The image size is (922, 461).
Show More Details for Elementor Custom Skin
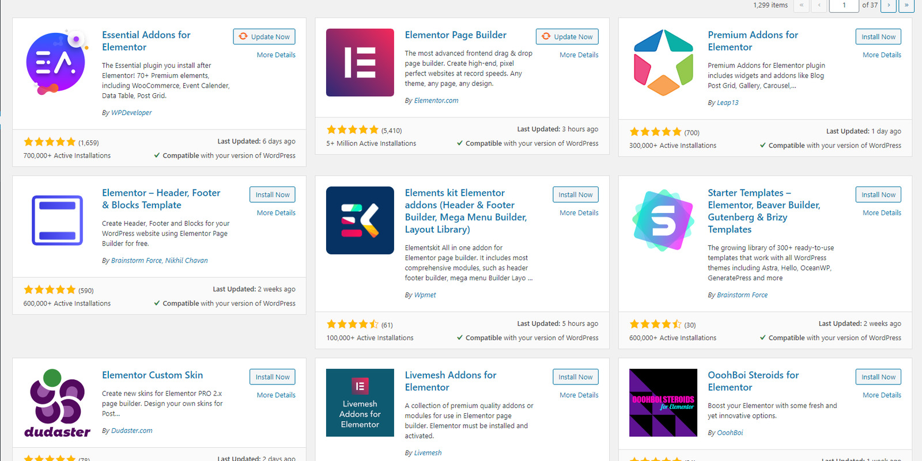point(276,395)
